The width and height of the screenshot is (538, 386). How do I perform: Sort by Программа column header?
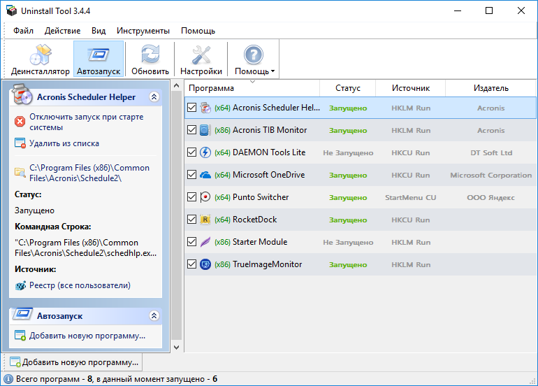pyautogui.click(x=252, y=88)
